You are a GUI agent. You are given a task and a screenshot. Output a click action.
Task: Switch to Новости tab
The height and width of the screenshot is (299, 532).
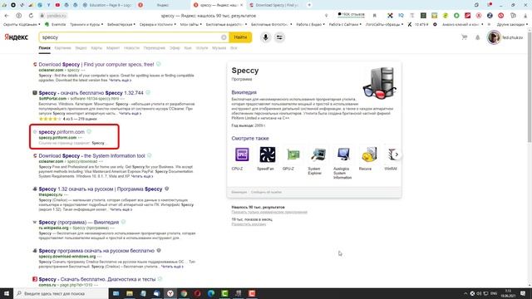pos(131,48)
